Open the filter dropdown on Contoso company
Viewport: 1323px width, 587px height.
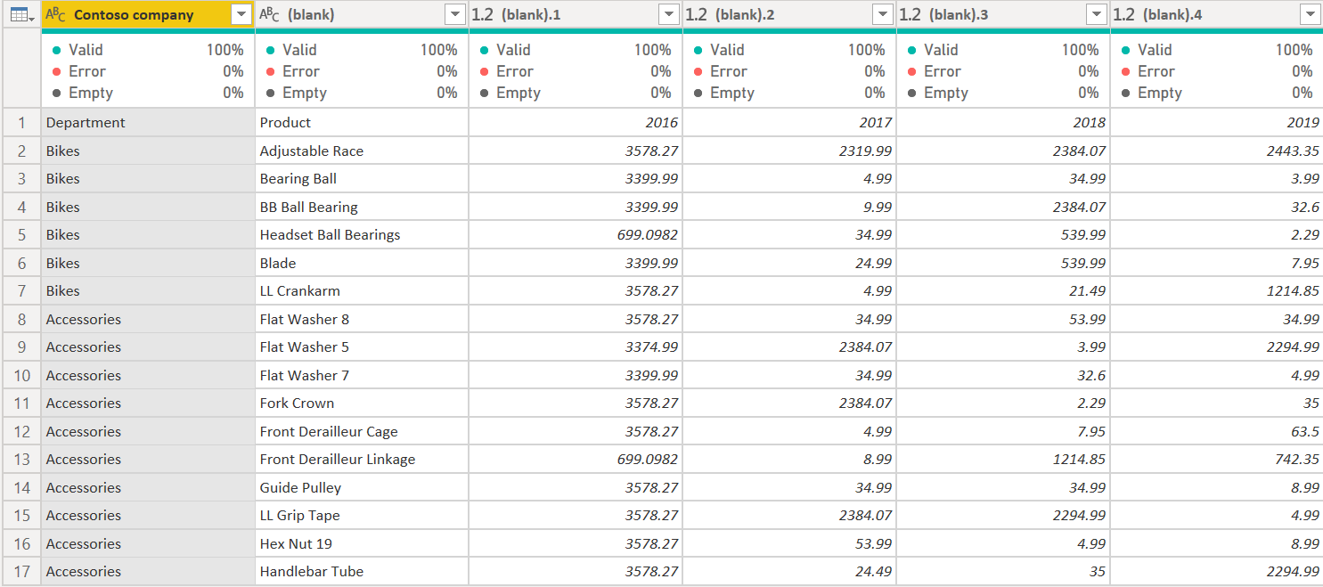[x=241, y=14]
